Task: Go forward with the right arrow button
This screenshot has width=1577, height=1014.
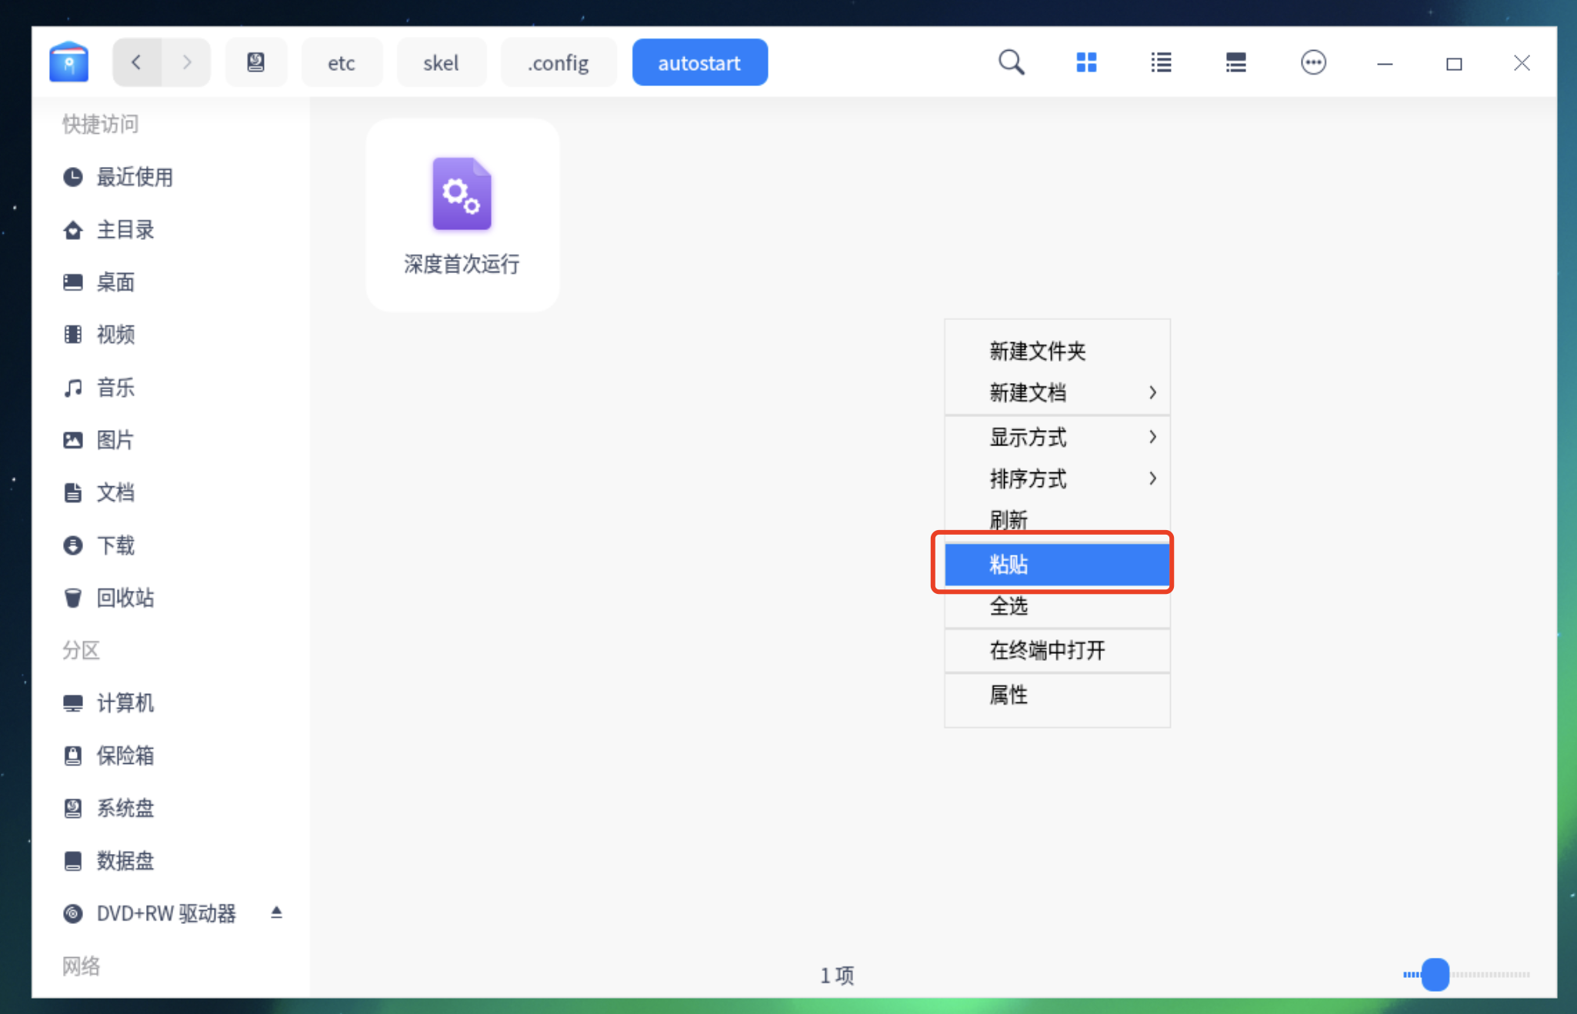Action: coord(186,62)
